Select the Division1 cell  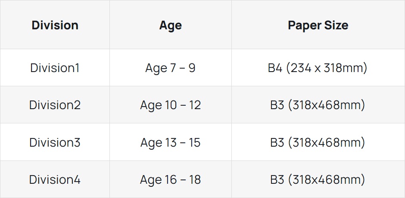point(55,68)
